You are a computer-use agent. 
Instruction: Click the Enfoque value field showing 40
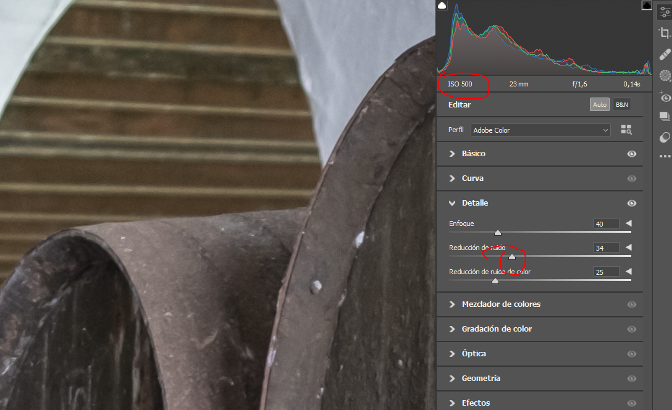[x=607, y=224]
